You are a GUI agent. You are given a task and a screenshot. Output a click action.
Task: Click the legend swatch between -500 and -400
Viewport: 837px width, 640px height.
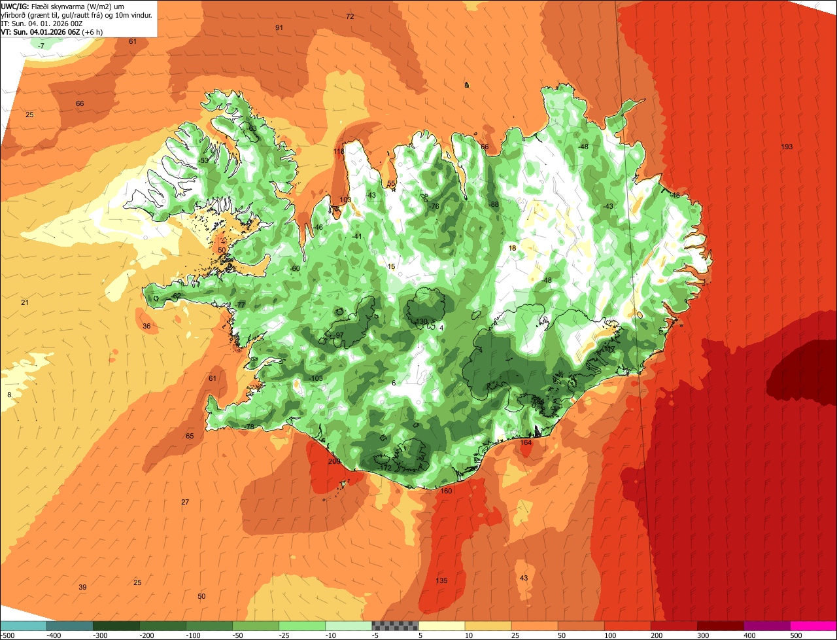pos(23,626)
